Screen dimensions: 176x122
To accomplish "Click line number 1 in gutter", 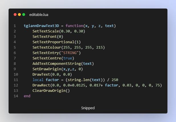I will (15, 26).
